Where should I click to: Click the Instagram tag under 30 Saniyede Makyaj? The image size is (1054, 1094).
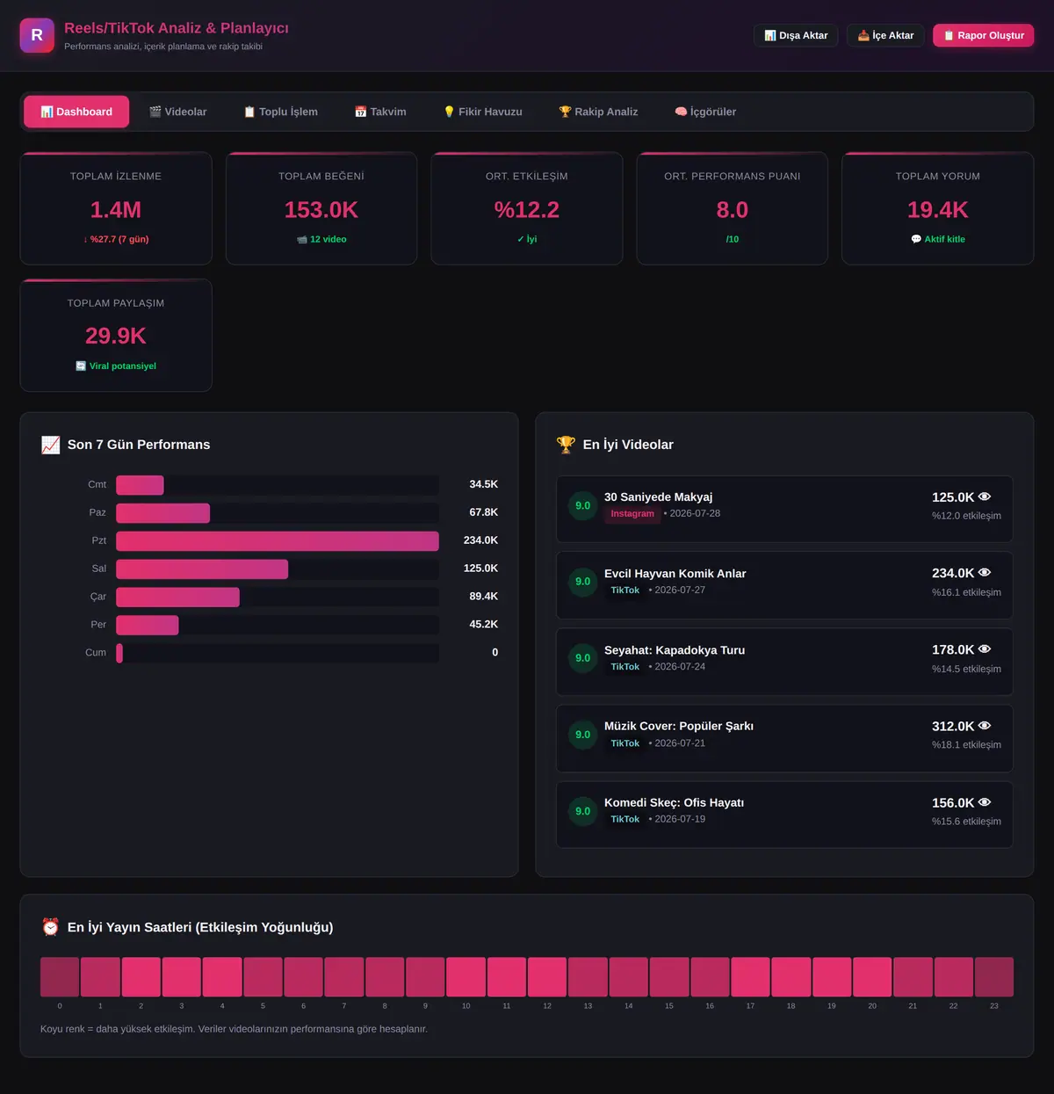coord(632,514)
